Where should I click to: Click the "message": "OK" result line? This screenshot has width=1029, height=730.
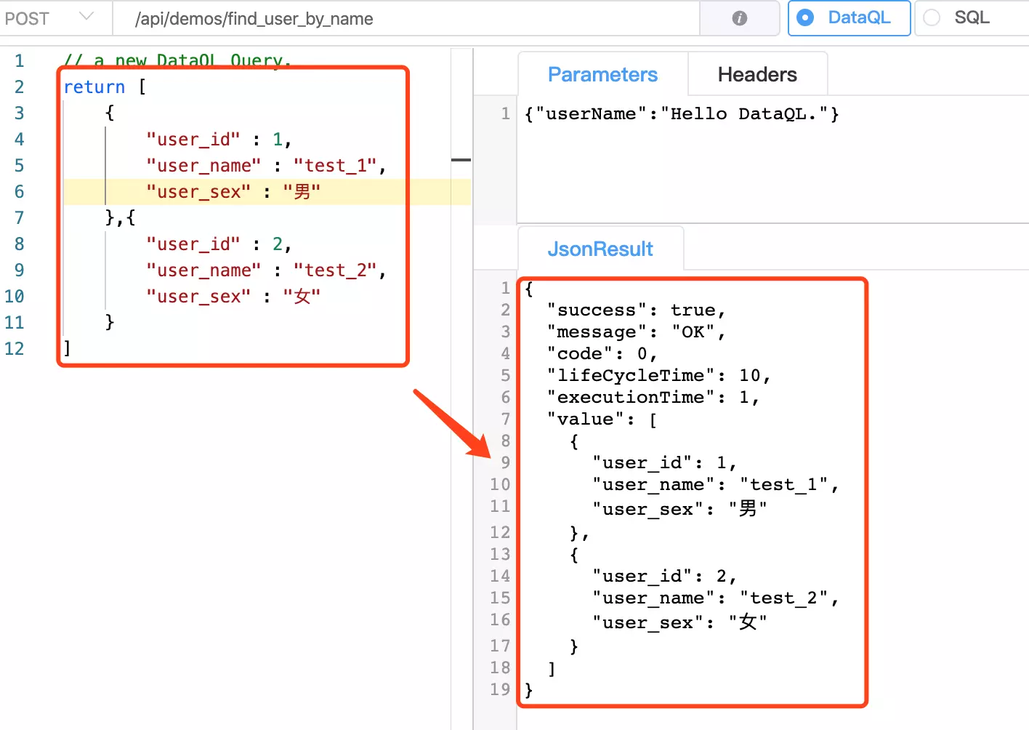pos(636,332)
